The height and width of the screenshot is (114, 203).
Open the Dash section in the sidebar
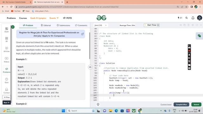pyautogui.click(x=6, y=30)
